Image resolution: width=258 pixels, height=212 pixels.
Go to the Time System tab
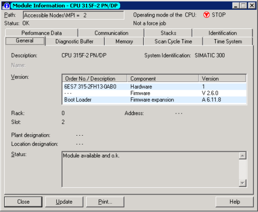pyautogui.click(x=228, y=41)
